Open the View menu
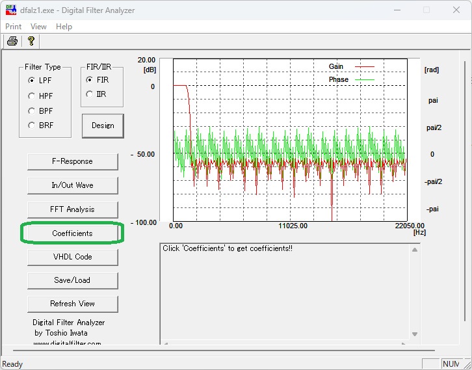The height and width of the screenshot is (370, 472). coord(38,27)
